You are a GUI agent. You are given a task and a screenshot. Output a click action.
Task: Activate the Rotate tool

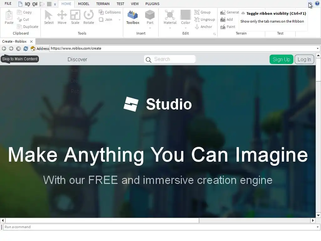pos(89,17)
